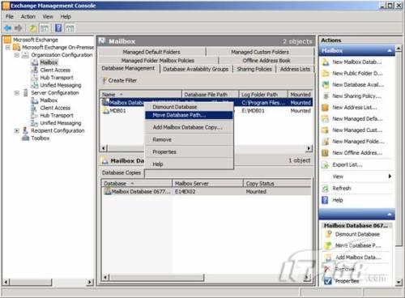Click the Mounted column header
The image size is (405, 298).
click(301, 94)
